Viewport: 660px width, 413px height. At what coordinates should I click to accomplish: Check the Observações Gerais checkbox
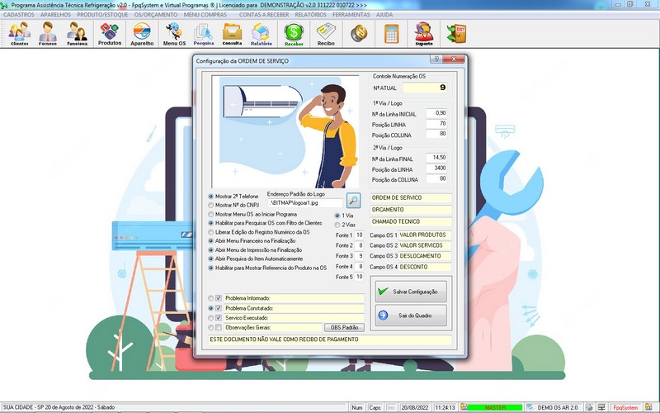pos(219,327)
